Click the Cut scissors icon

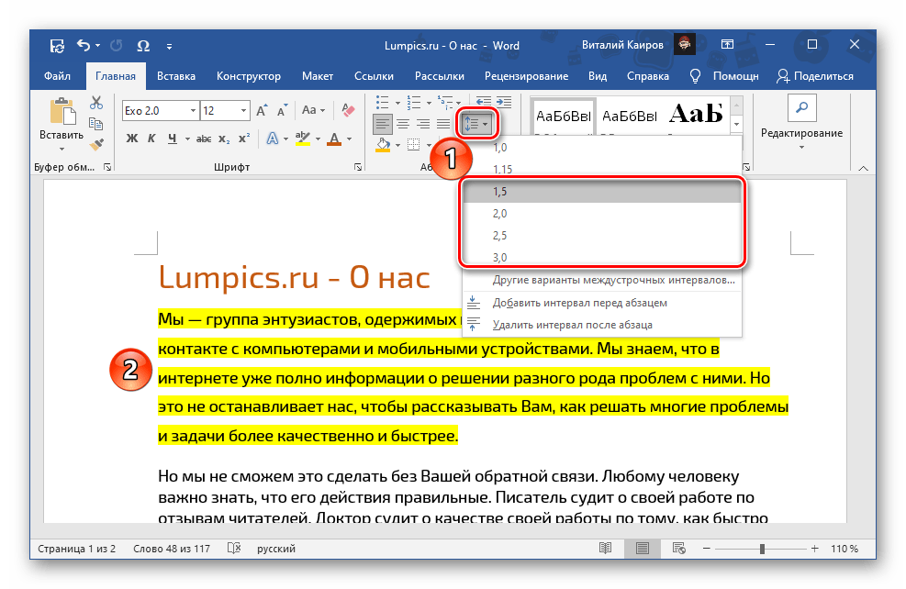pos(96,102)
